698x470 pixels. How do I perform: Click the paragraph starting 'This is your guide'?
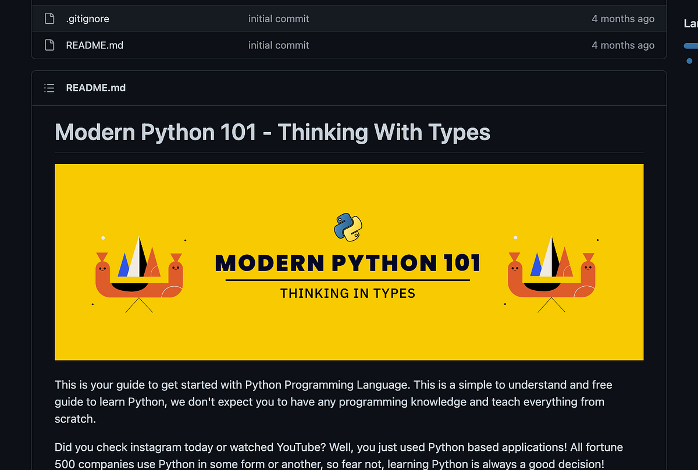333,401
